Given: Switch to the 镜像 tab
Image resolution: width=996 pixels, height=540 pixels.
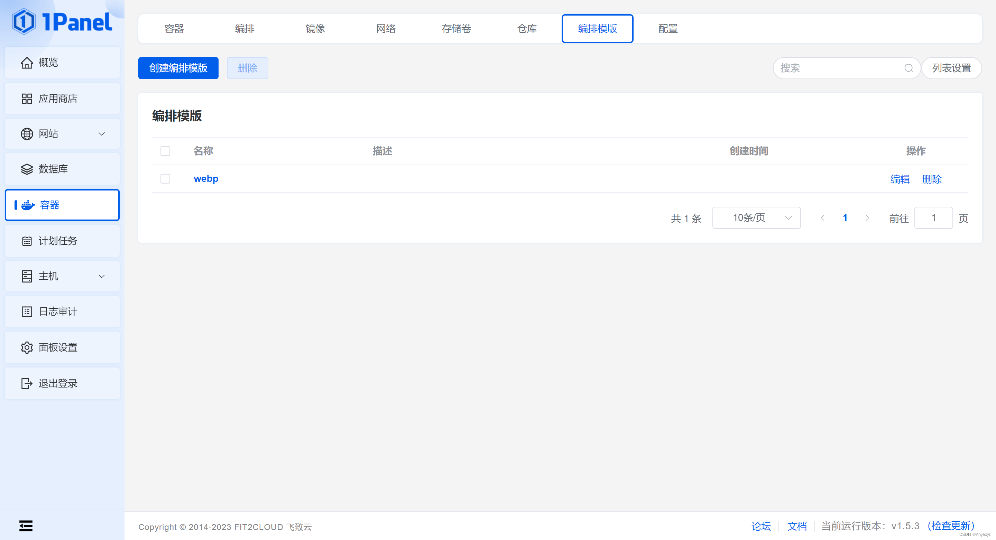Looking at the screenshot, I should tap(315, 29).
